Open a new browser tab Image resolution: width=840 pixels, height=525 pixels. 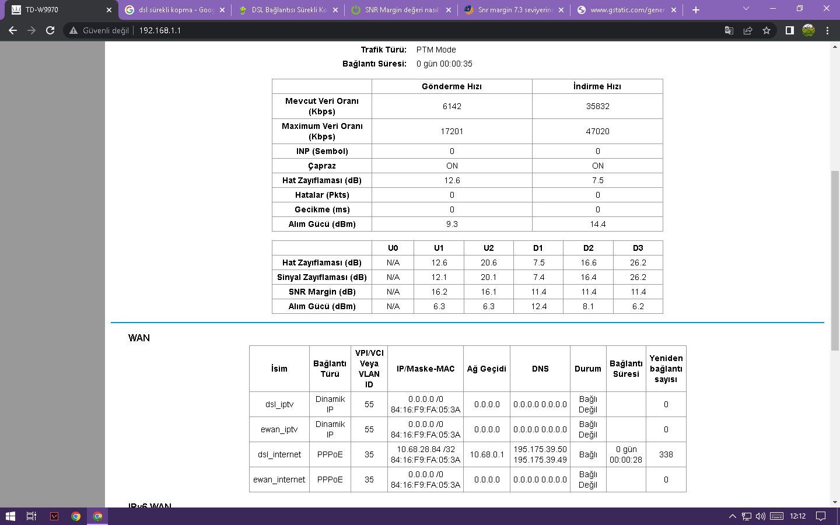696,10
